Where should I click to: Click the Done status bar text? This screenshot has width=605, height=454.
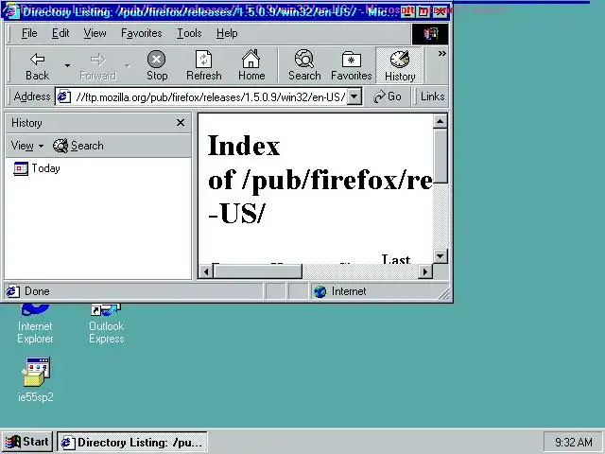coord(37,291)
